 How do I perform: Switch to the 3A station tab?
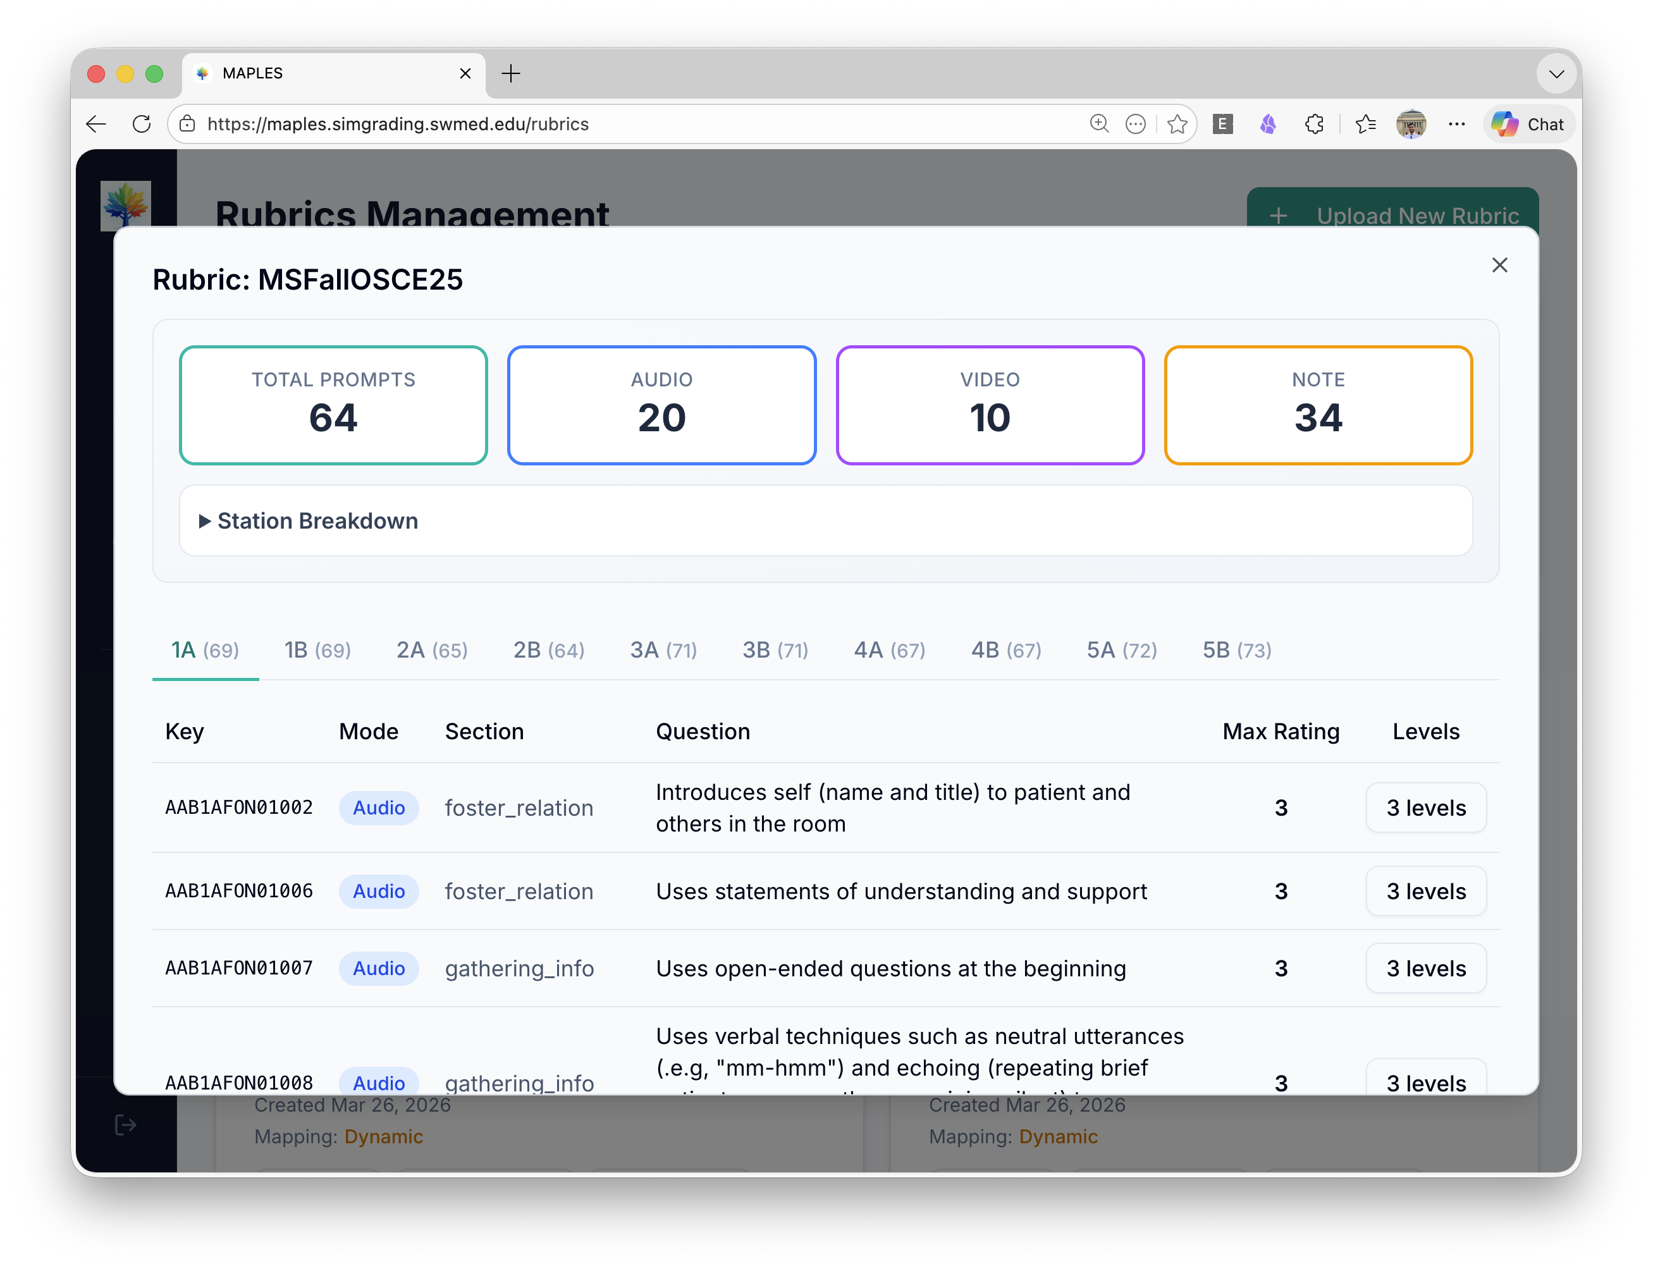663,650
